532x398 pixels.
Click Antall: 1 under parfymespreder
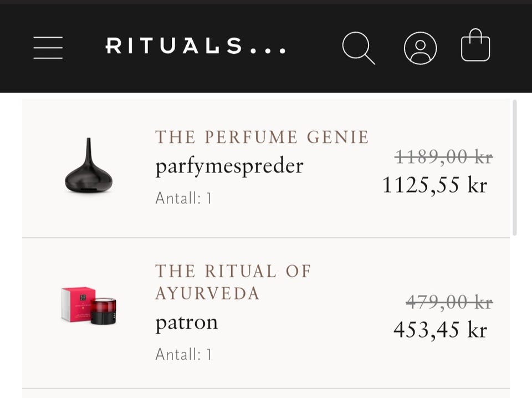pyautogui.click(x=183, y=198)
